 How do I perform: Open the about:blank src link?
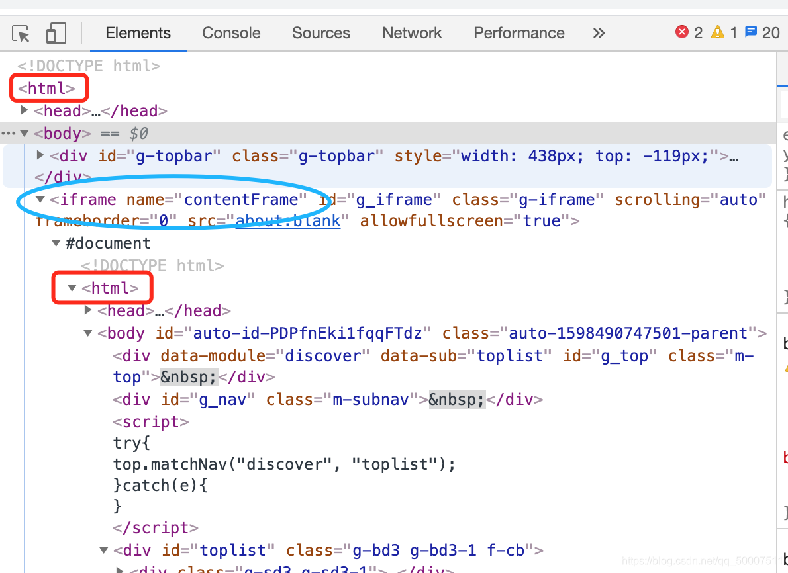pos(288,221)
